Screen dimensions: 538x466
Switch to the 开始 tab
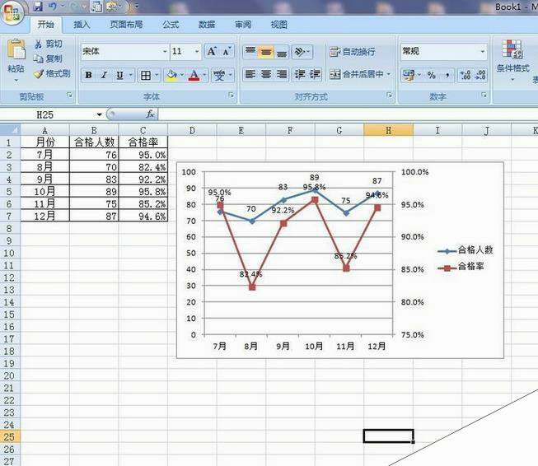[x=45, y=25]
